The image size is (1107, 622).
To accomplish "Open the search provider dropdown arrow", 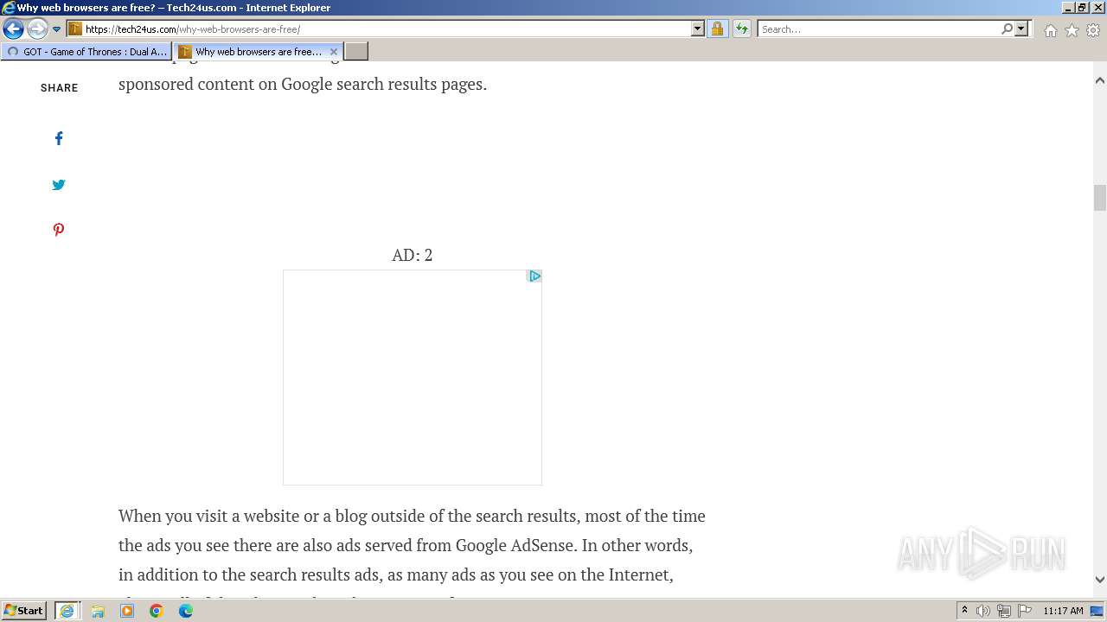I will pyautogui.click(x=1021, y=29).
